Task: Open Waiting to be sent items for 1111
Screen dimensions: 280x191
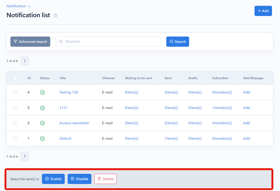Action: [132, 108]
